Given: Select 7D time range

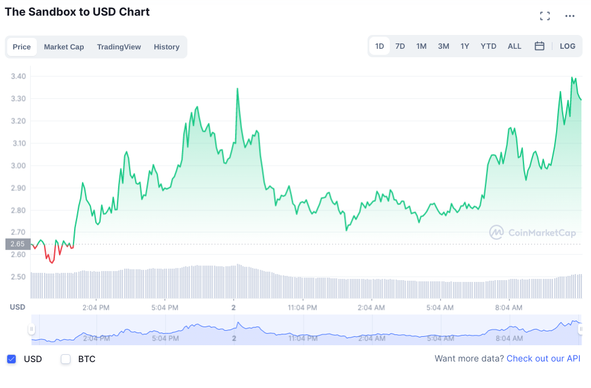Looking at the screenshot, I should pyautogui.click(x=400, y=46).
